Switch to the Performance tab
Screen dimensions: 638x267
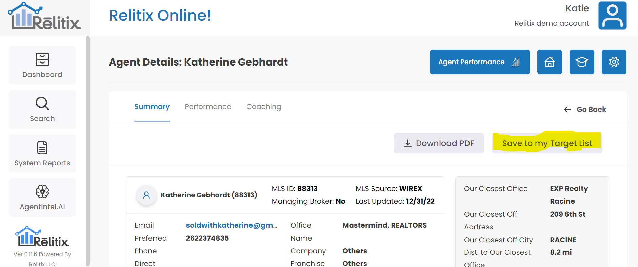208,107
